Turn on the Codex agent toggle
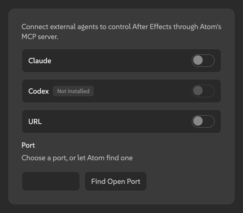Screen dimensions: 243x213 tap(203, 91)
